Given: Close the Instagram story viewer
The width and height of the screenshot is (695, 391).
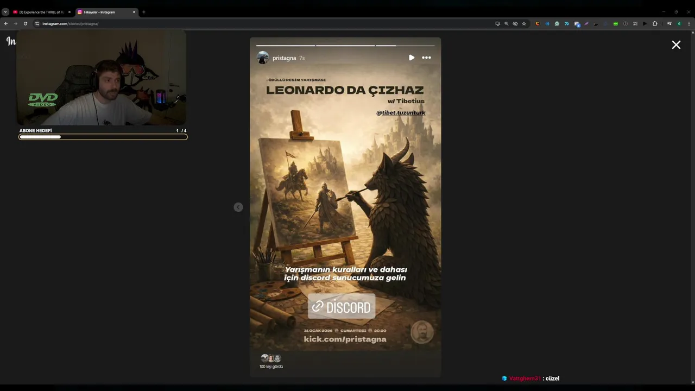Looking at the screenshot, I should [x=676, y=45].
